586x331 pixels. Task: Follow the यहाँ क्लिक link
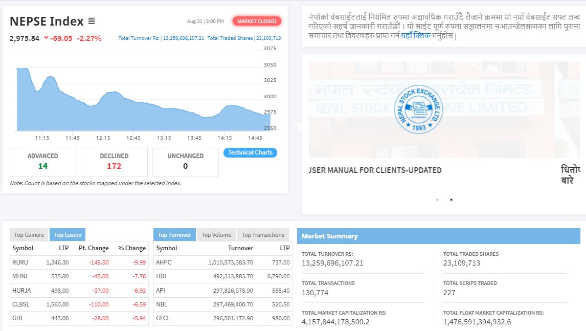tap(416, 36)
